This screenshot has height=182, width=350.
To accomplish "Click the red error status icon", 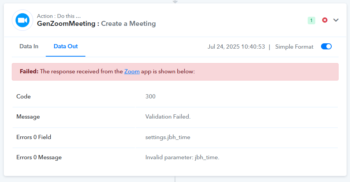I will pos(325,20).
